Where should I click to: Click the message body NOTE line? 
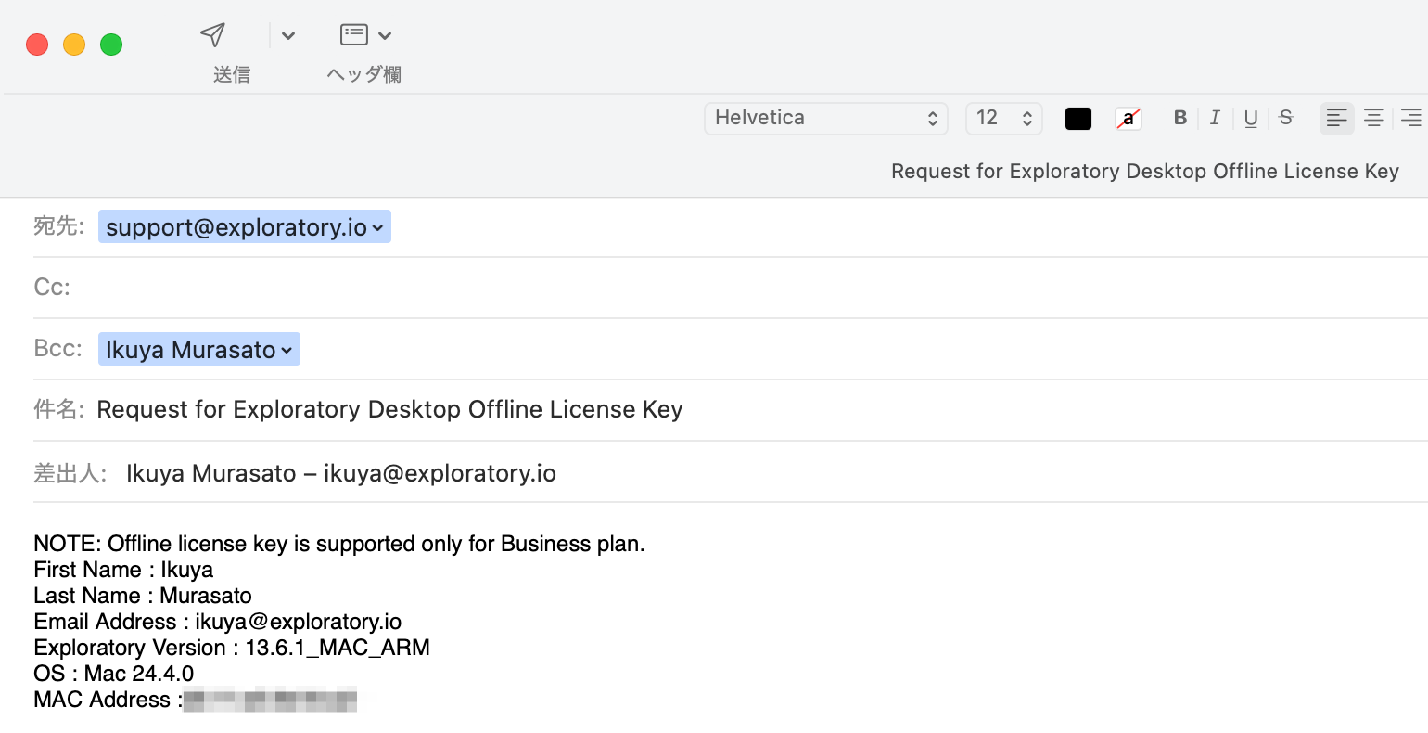coord(338,544)
